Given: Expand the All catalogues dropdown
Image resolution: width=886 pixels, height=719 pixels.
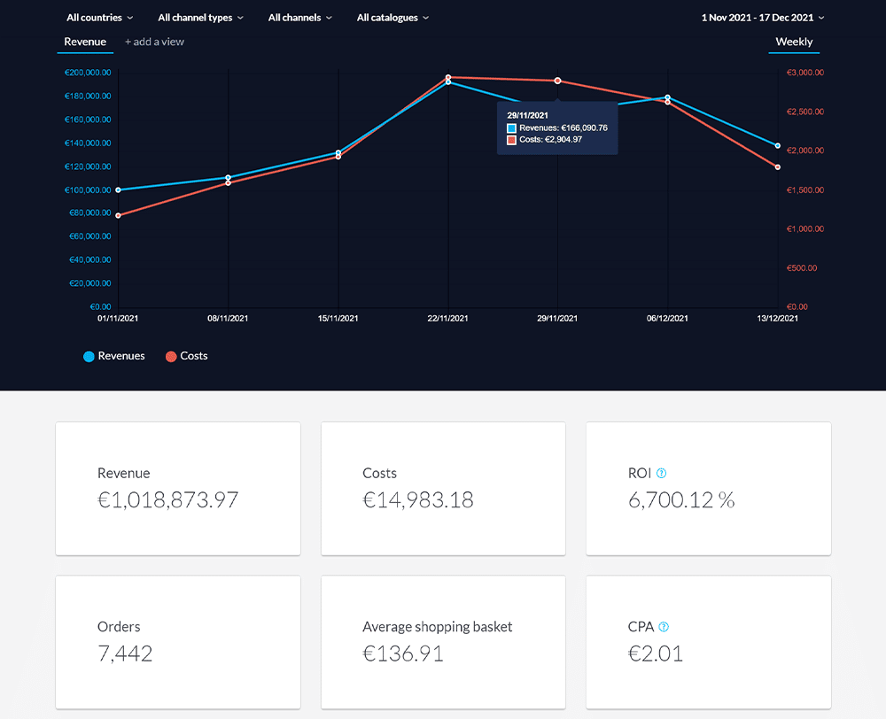Looking at the screenshot, I should pos(392,18).
